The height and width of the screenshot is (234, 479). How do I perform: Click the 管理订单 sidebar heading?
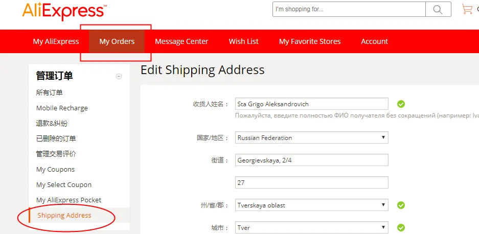click(x=54, y=76)
